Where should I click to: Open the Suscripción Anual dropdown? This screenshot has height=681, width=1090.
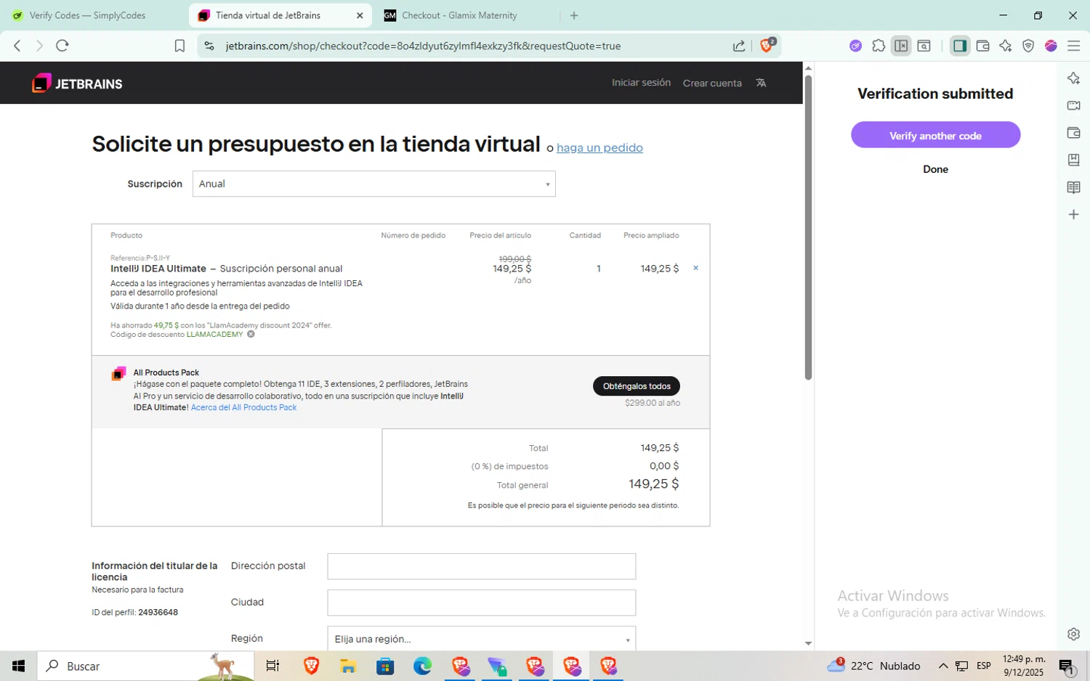[374, 184]
